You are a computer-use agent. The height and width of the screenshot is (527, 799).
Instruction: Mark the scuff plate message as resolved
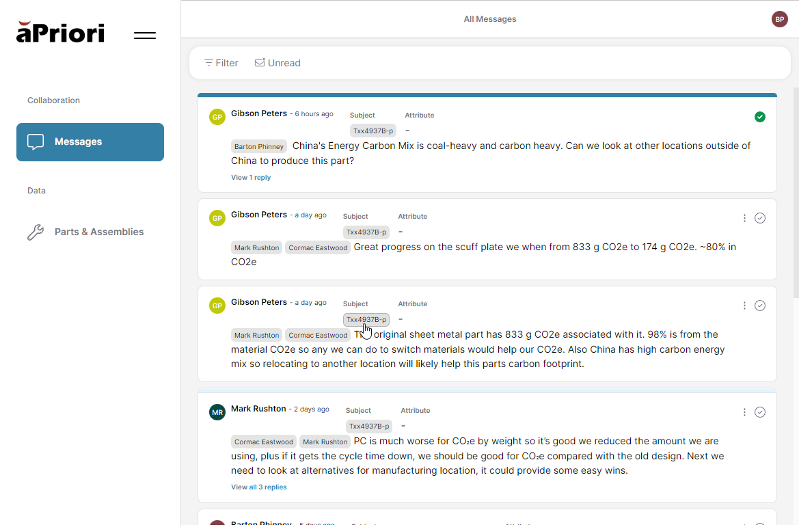pos(760,218)
